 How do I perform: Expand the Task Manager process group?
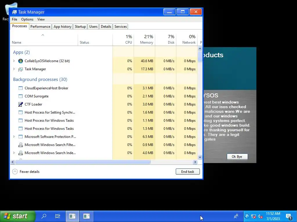click(x=14, y=69)
